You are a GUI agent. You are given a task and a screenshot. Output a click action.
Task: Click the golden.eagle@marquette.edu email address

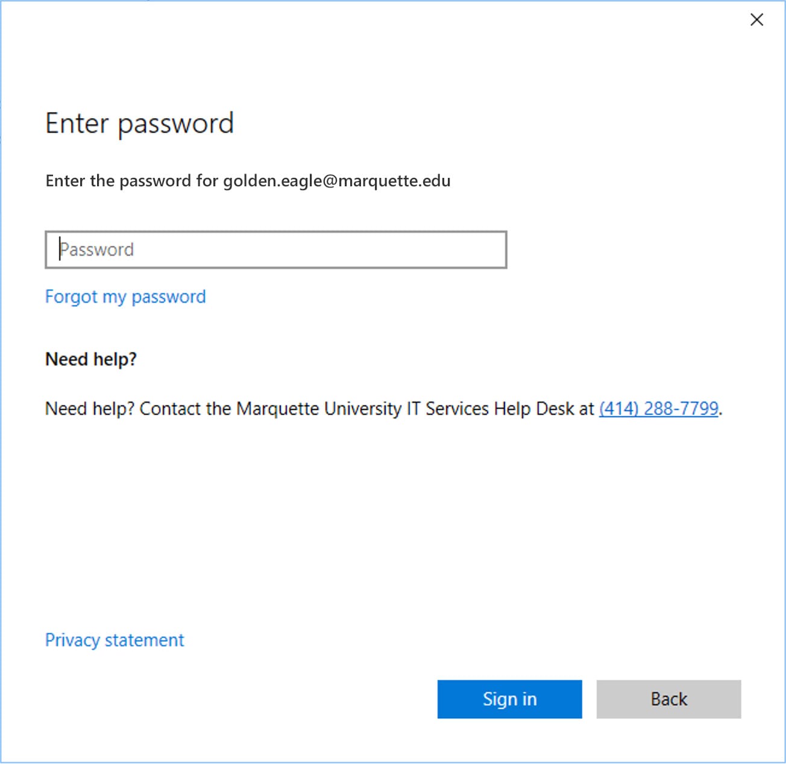[336, 181]
